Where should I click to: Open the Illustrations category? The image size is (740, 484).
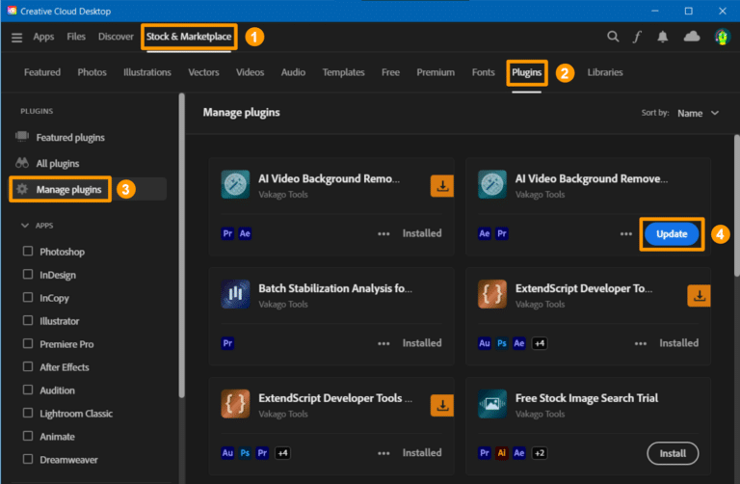coord(147,72)
